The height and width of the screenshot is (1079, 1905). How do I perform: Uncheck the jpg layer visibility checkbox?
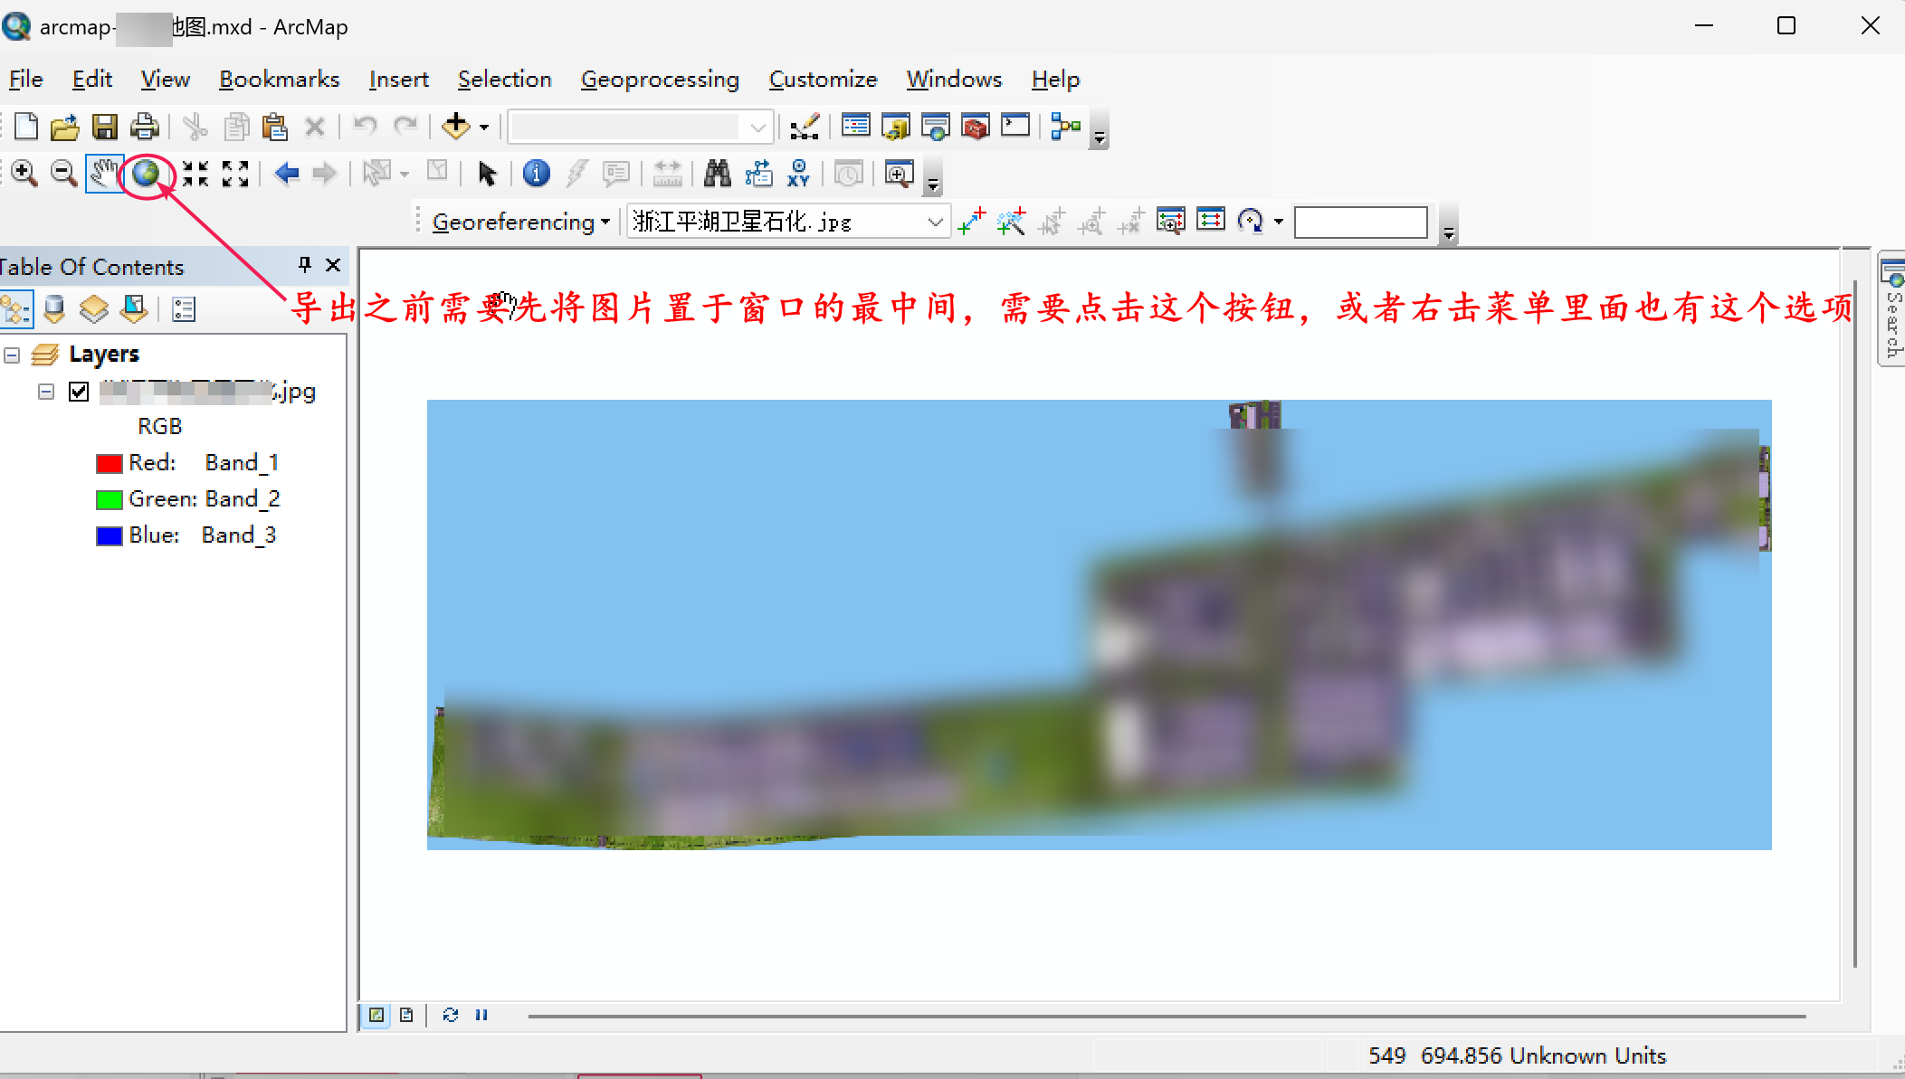point(79,392)
